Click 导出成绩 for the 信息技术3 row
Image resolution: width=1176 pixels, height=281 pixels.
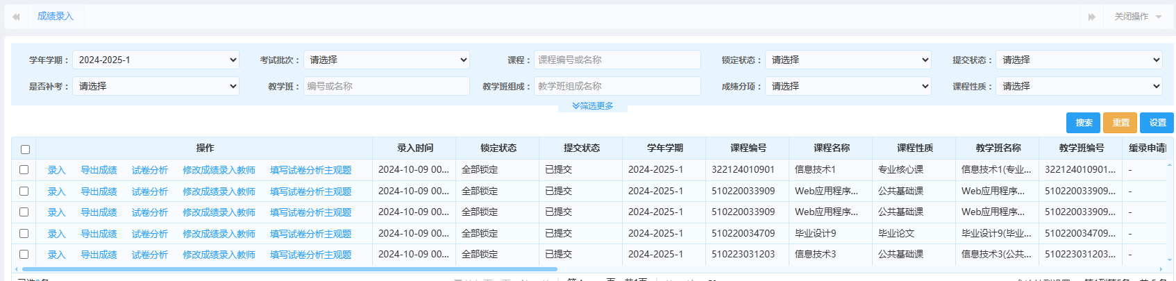click(x=99, y=255)
